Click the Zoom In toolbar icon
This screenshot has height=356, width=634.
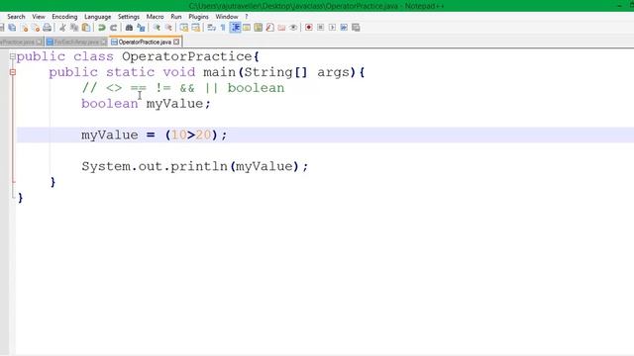point(157,28)
